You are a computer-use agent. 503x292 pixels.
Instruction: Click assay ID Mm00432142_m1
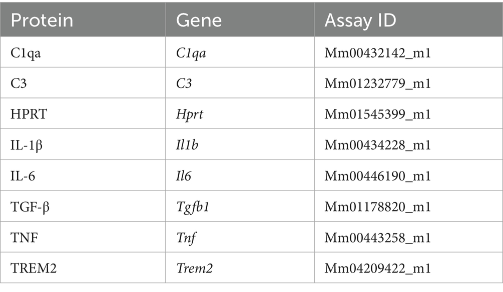[377, 53]
